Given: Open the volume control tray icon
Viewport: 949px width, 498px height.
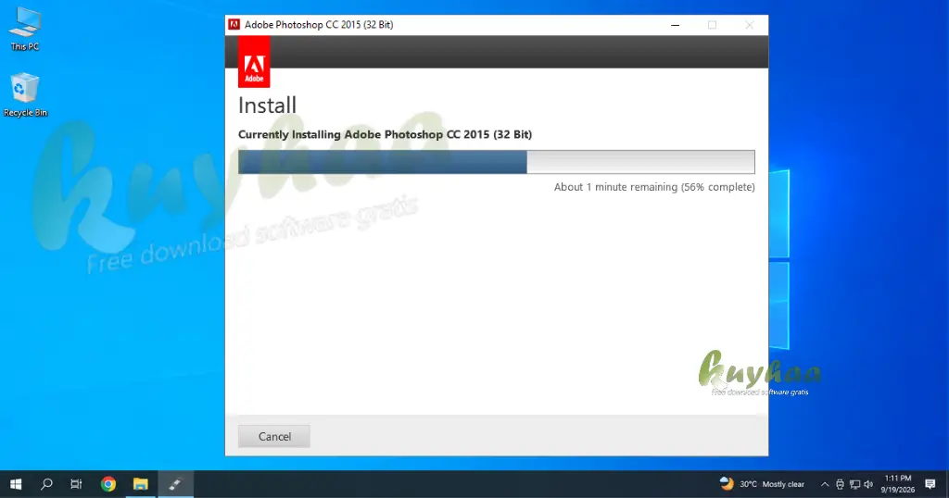Looking at the screenshot, I should (x=868, y=484).
